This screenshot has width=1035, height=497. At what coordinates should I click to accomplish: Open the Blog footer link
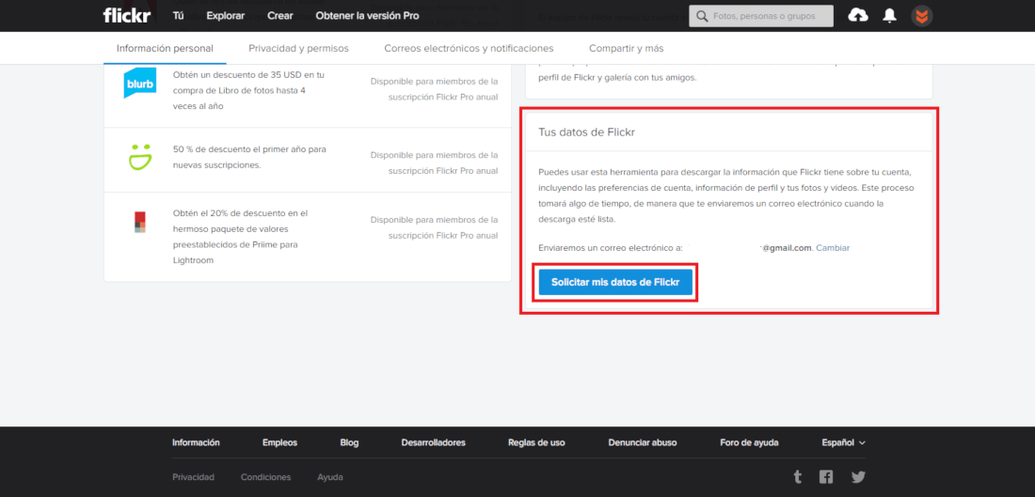[x=349, y=443]
